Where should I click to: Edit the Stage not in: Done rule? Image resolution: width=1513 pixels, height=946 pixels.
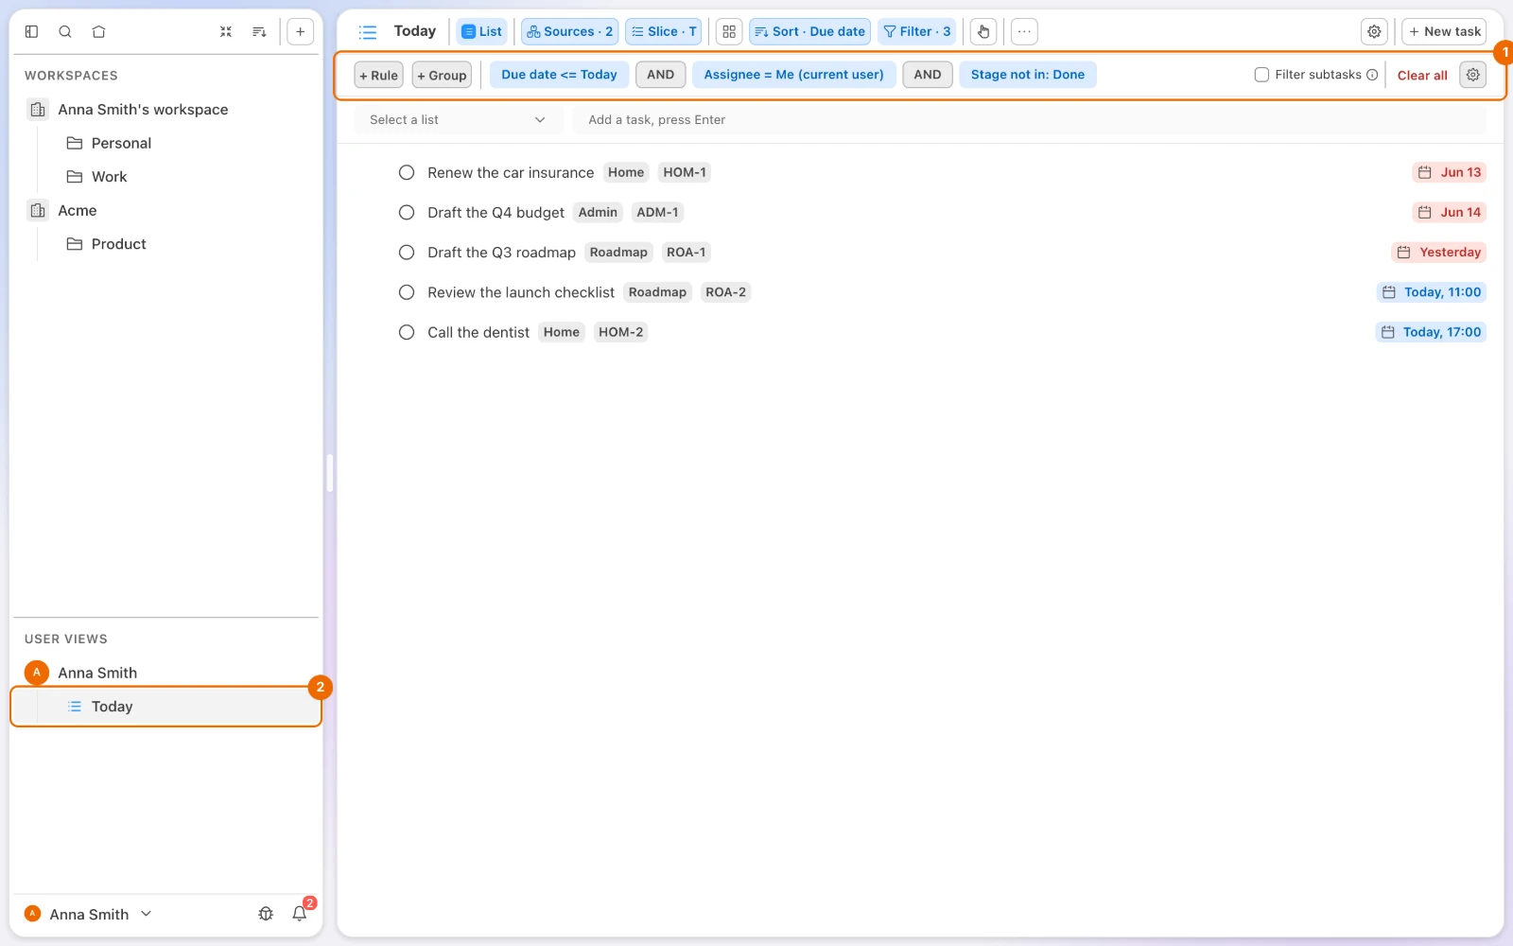click(x=1028, y=75)
